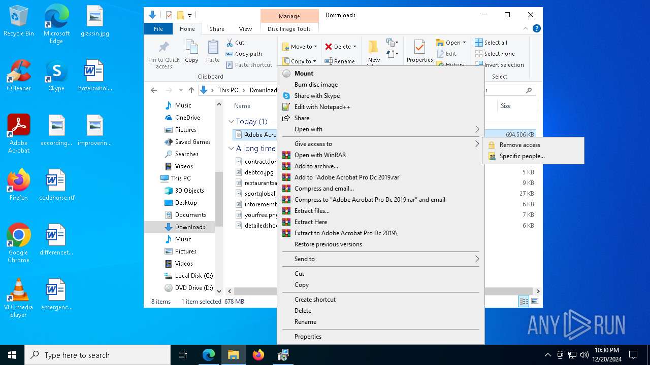Switch to the Share ribbon tab
This screenshot has height=365, width=650.
(217, 29)
